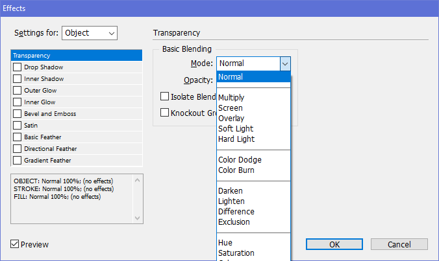Tick the Knockout Group checkbox

(x=164, y=113)
